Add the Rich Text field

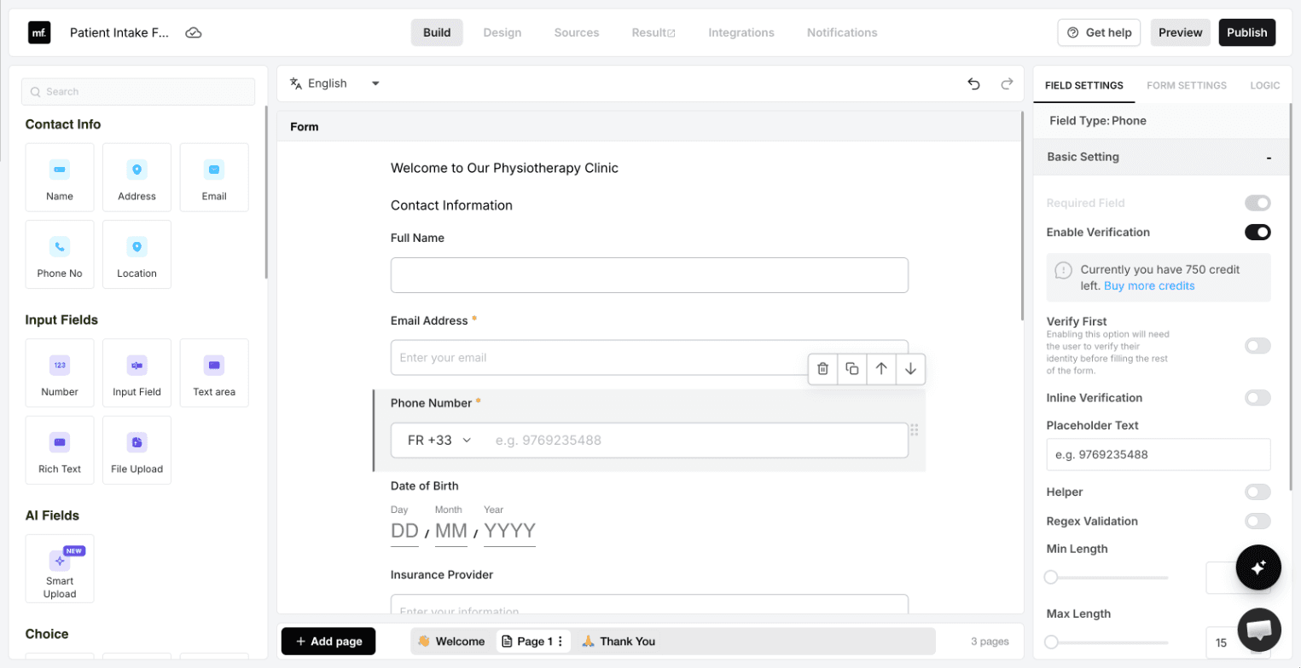pyautogui.click(x=60, y=450)
